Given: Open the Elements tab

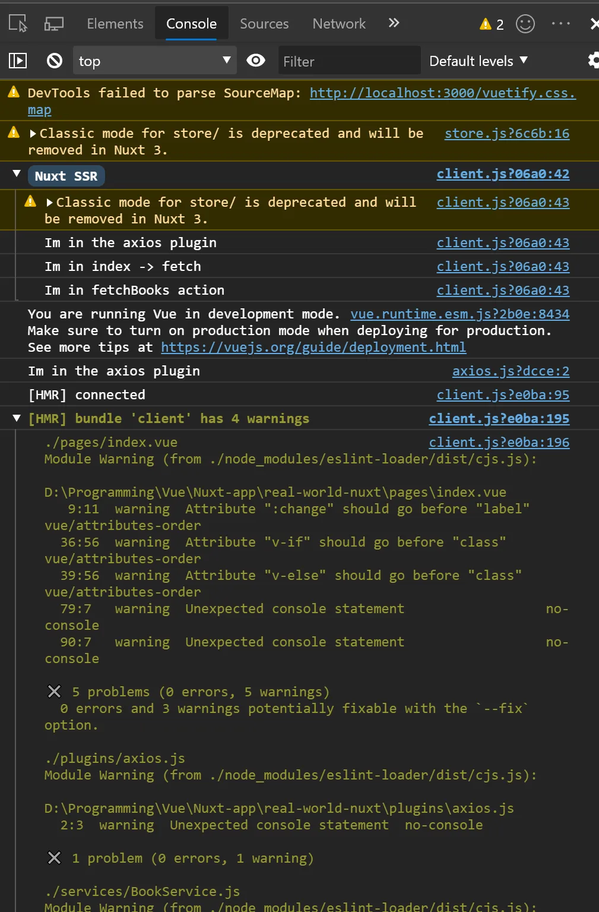Looking at the screenshot, I should (x=115, y=24).
